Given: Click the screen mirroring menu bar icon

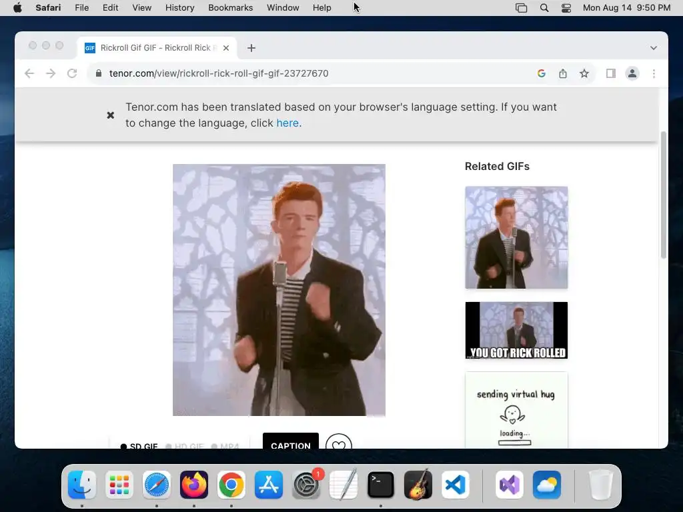Looking at the screenshot, I should 521,8.
